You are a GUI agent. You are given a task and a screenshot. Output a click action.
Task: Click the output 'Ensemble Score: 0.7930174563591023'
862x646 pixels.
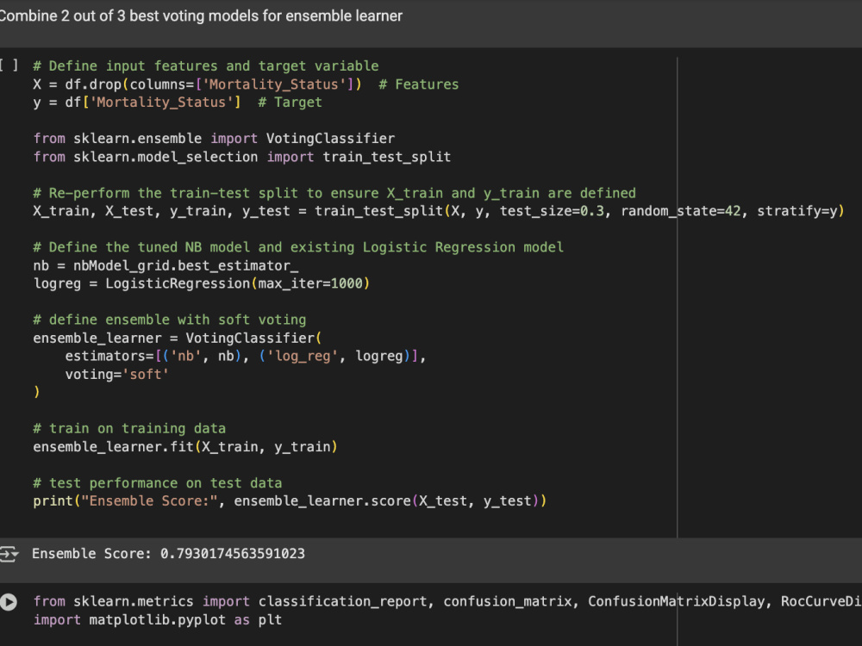tap(168, 554)
